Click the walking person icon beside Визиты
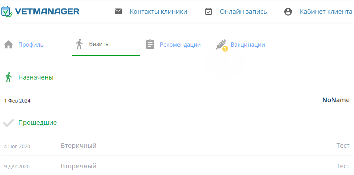354x175 pixels. tap(79, 44)
